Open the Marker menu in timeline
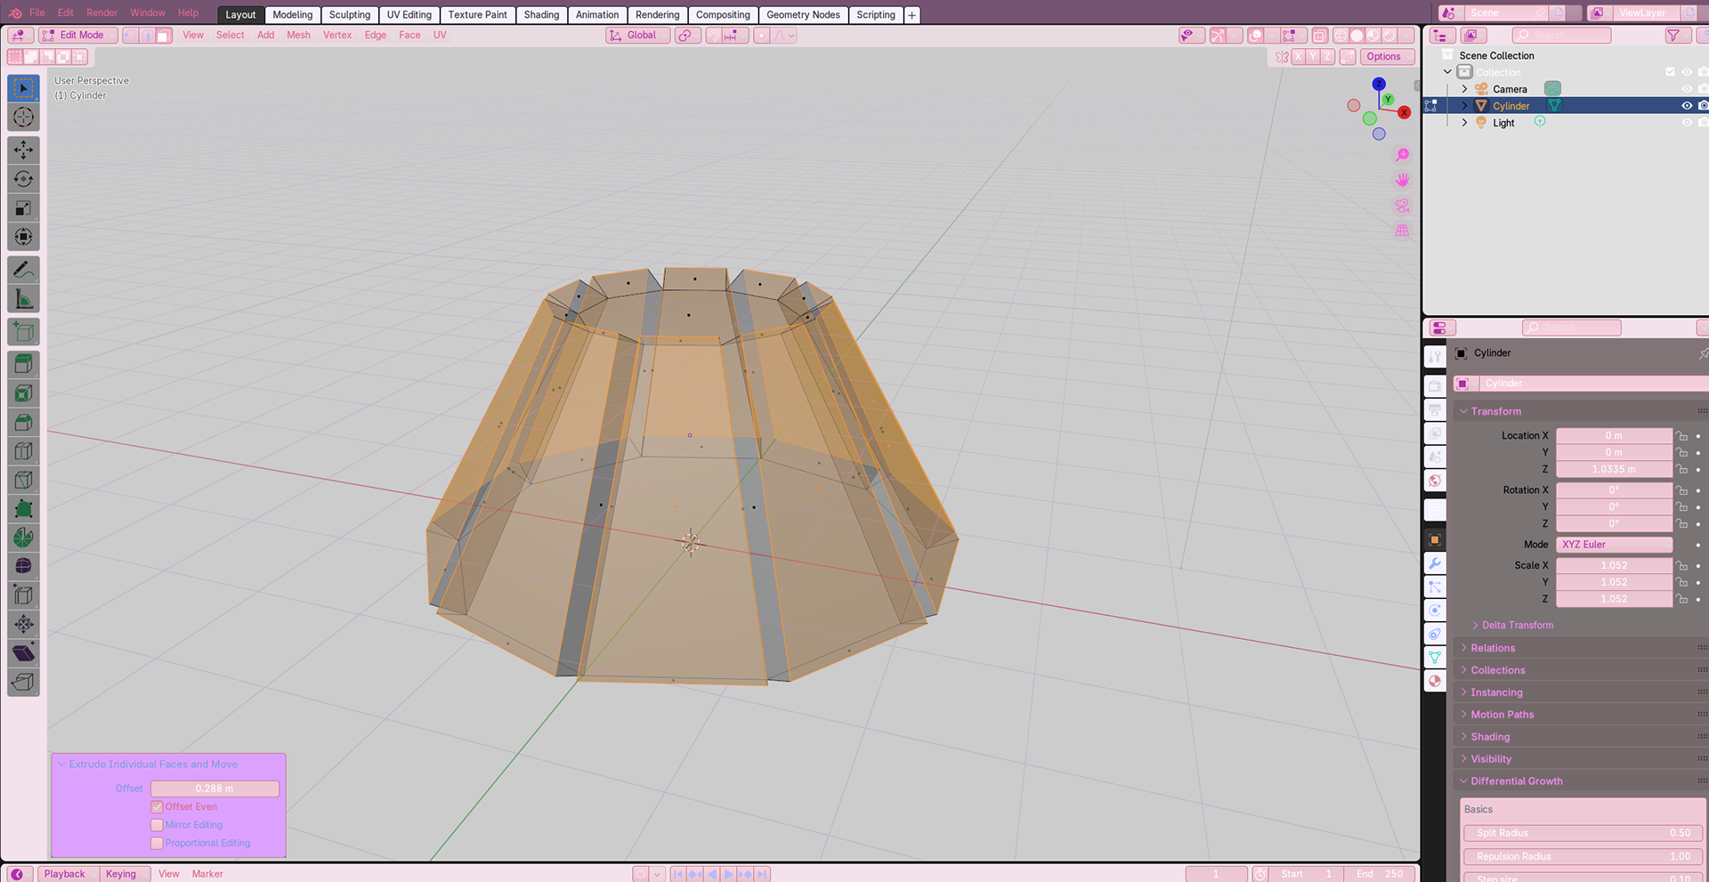This screenshot has width=1709, height=882. click(x=207, y=874)
